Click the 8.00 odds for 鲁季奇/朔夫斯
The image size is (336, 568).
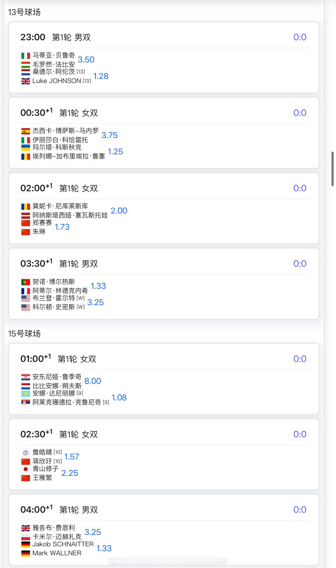[x=93, y=381]
